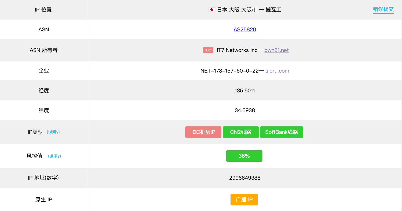The width and height of the screenshot is (402, 211).
Task: Visit the bwh81.net link
Action: (276, 50)
